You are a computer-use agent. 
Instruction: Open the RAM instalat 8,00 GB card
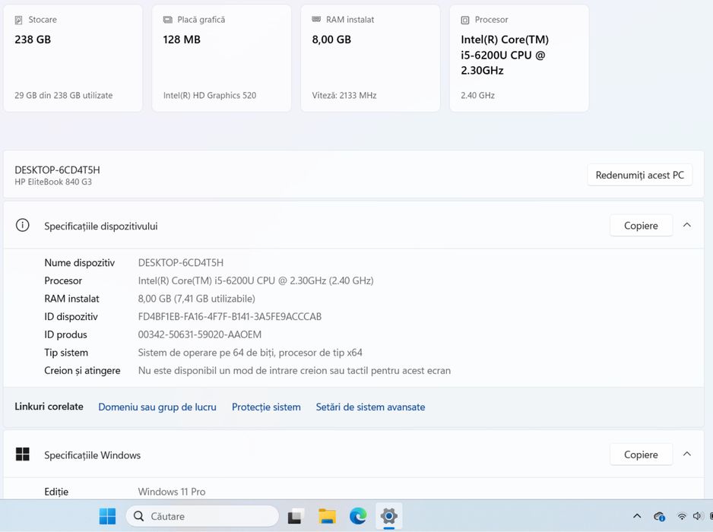point(370,58)
